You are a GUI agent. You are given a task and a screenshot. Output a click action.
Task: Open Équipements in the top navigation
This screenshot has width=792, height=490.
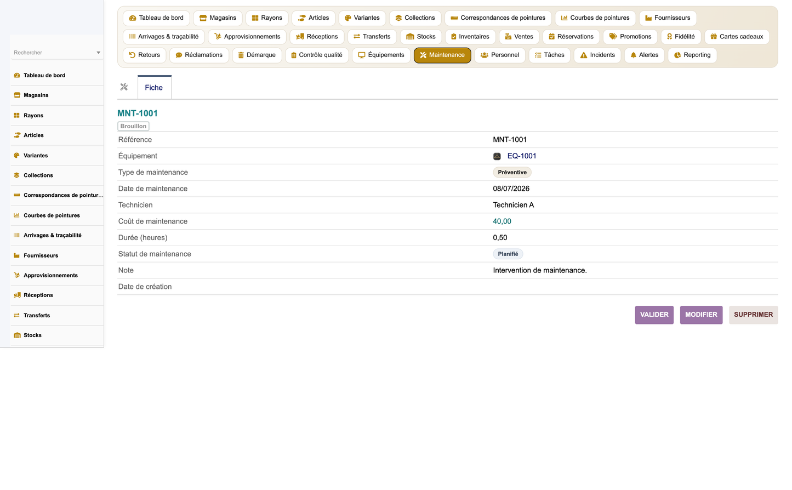[381, 55]
